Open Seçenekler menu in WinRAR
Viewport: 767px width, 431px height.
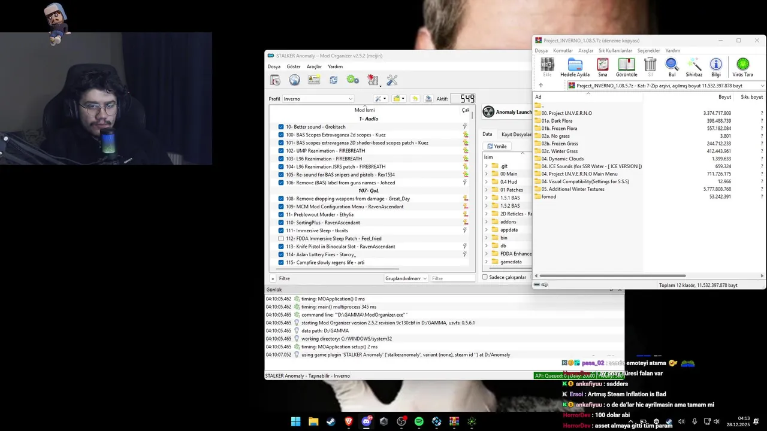click(x=648, y=51)
